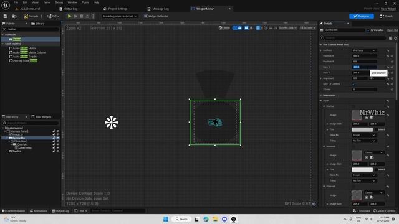The image size is (399, 224).
Task: Toggle visibility eye for CentreImg row
Action: (x=58, y=148)
